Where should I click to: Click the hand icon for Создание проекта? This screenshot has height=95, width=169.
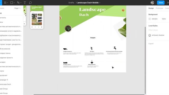pyautogui.click(x=65, y=49)
